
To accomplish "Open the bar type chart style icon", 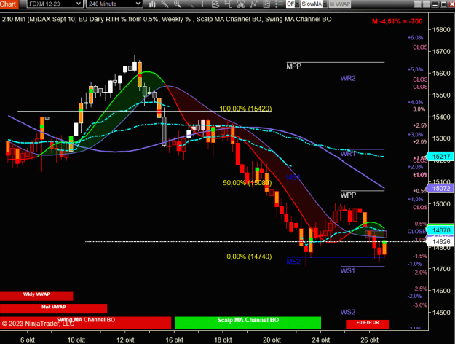I will click(x=152, y=4).
